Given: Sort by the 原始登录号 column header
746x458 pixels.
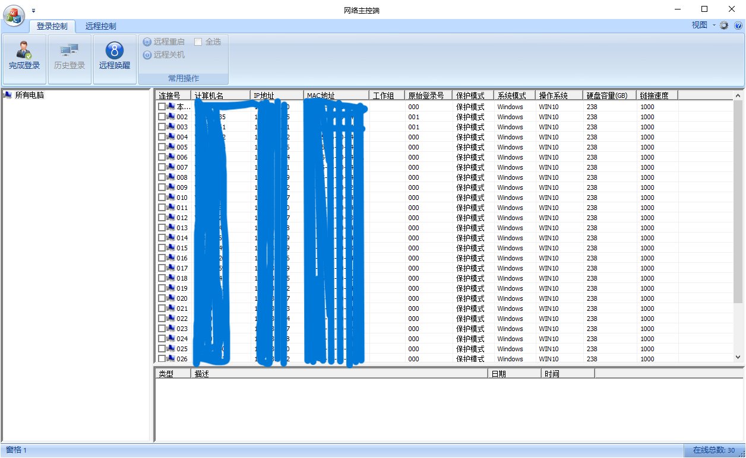Looking at the screenshot, I should tap(429, 95).
